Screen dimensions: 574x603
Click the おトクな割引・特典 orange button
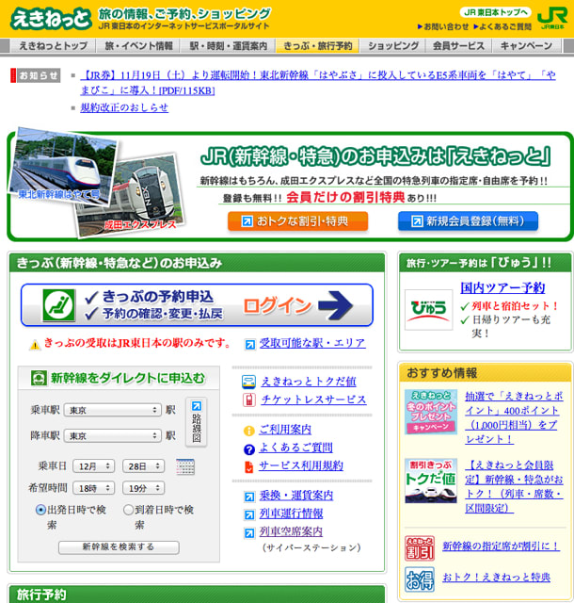297,221
